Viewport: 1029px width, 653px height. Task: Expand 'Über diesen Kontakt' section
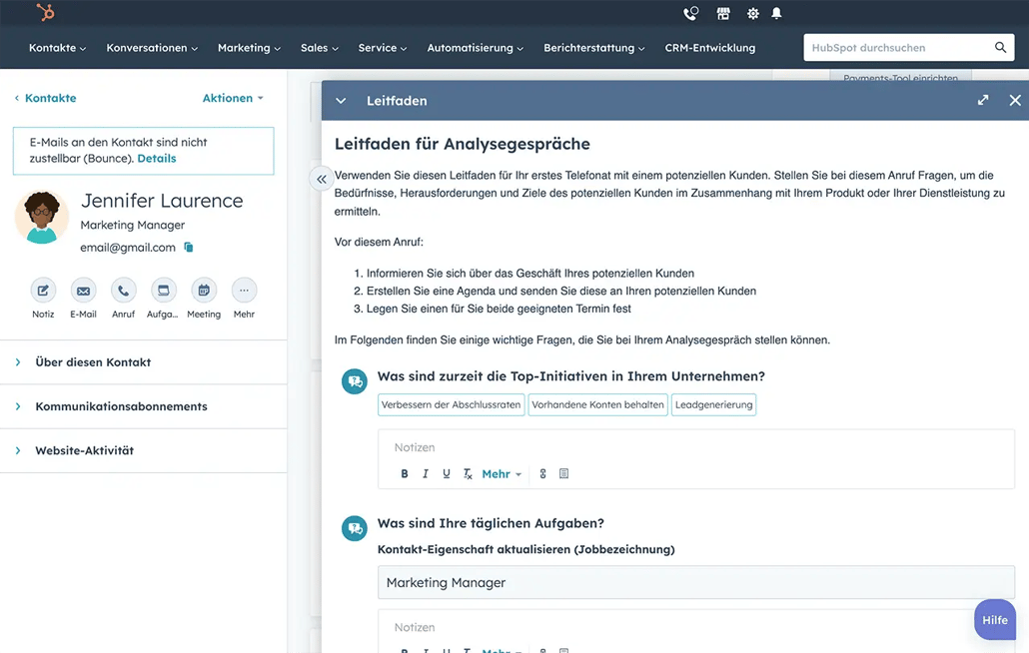tap(93, 362)
